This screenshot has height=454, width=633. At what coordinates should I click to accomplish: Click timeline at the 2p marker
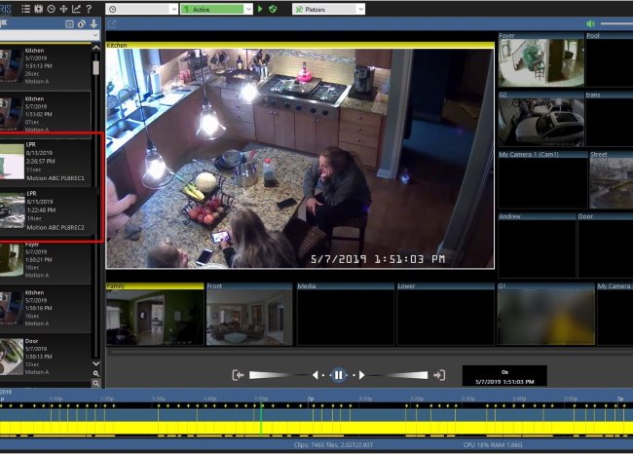click(310, 398)
